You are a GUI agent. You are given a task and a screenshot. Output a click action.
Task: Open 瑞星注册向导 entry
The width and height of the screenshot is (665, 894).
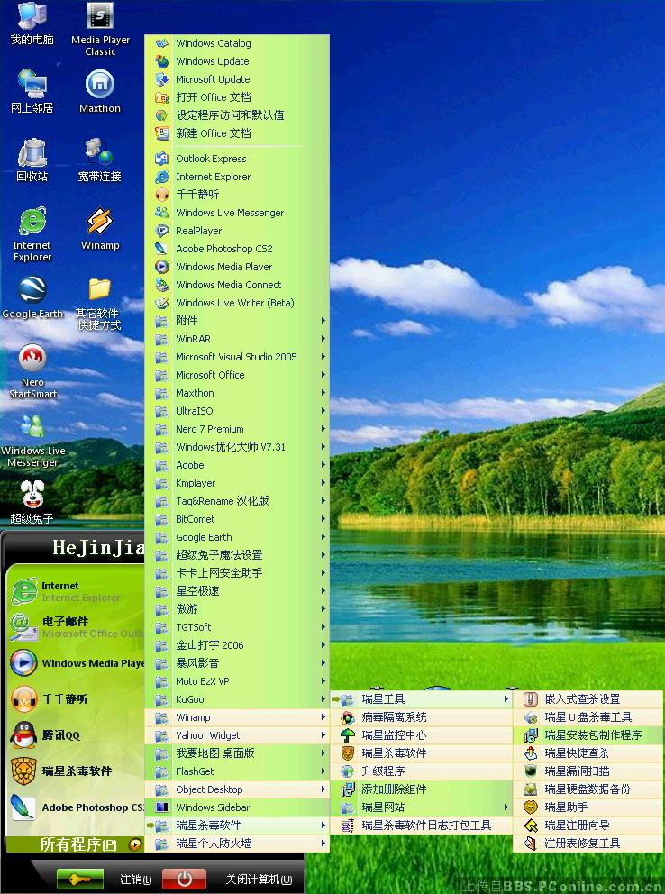coord(588,825)
